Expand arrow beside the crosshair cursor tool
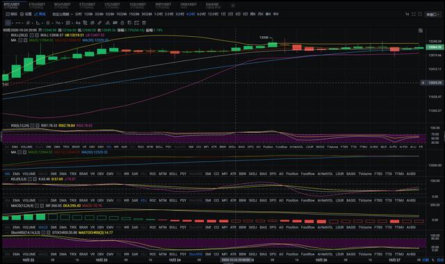This screenshot has height=264, width=445. pyautogui.click(x=13, y=23)
